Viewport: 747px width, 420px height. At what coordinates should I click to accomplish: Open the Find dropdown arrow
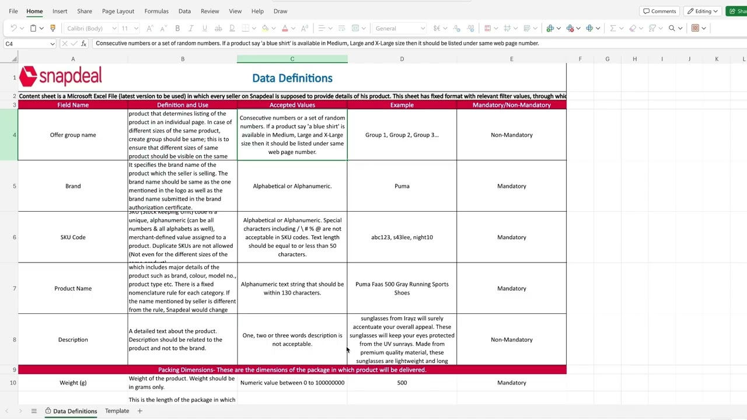[x=680, y=28]
